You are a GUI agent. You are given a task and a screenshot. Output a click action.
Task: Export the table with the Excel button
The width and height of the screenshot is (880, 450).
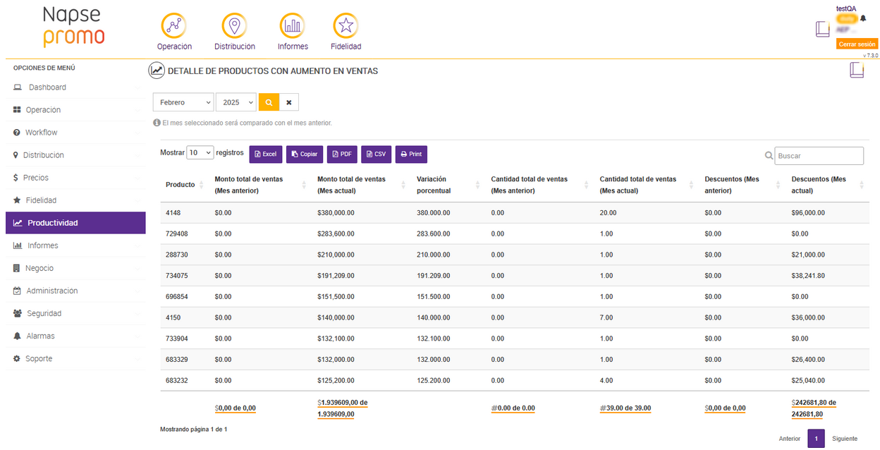click(x=266, y=154)
